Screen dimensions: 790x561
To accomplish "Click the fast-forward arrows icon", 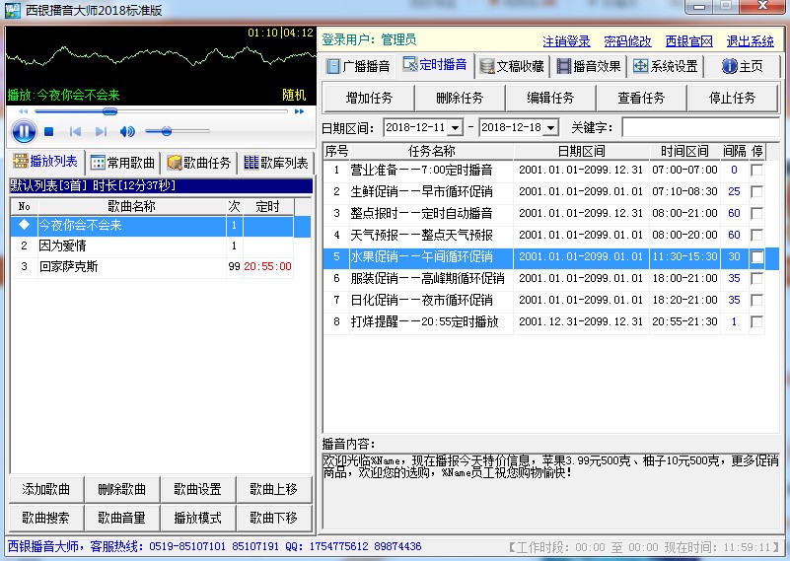I will [299, 111].
